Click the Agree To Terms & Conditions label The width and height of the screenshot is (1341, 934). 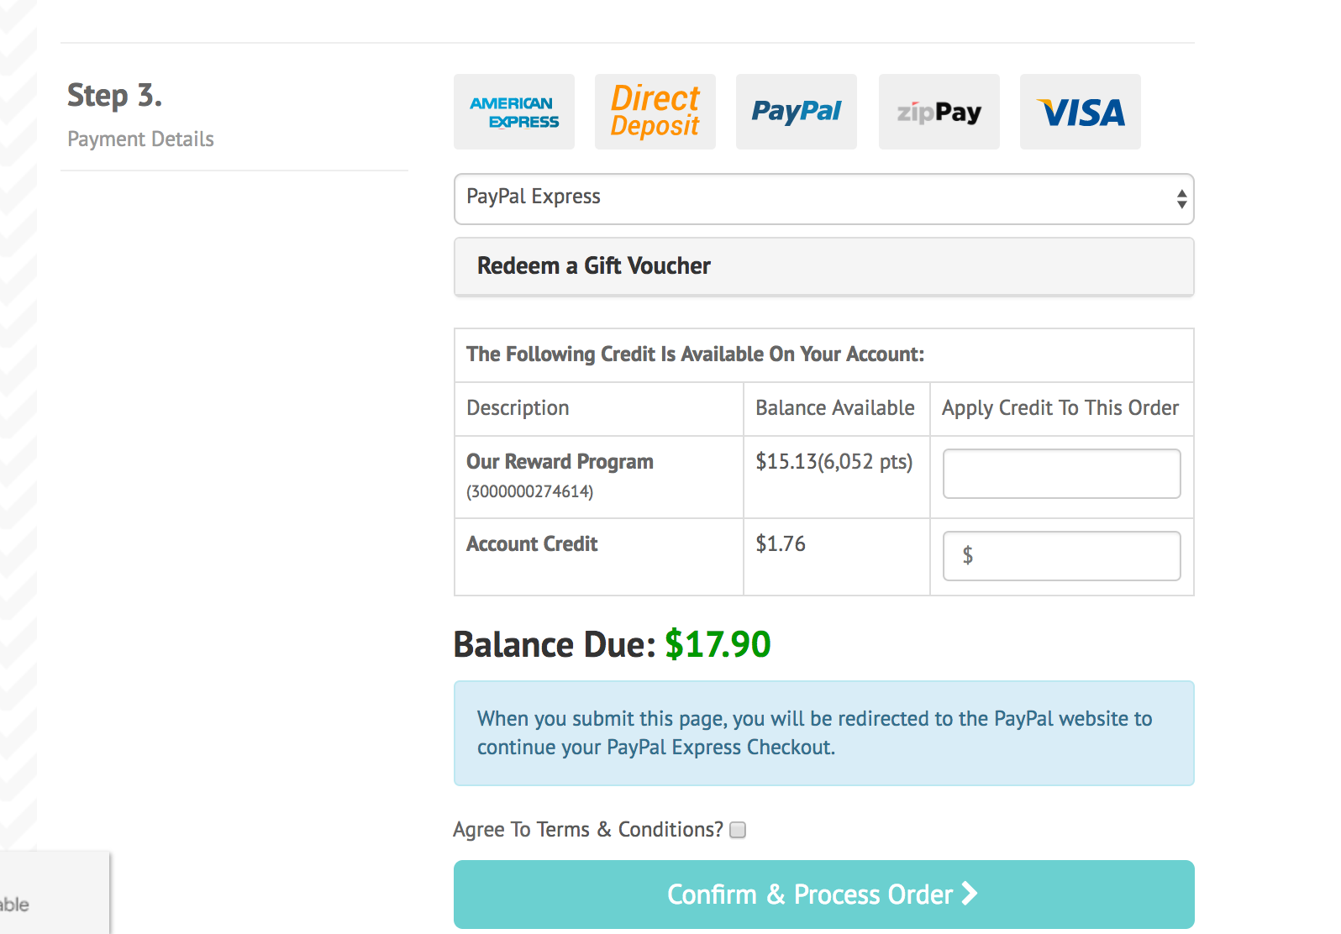tap(588, 830)
